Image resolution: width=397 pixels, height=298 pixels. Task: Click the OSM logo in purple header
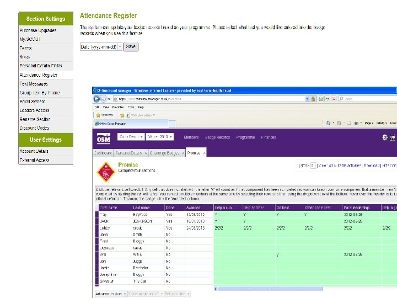[x=104, y=139]
